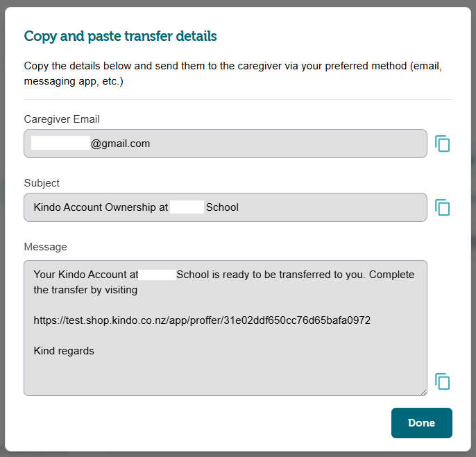Click "Kindo Account Ownership at" subject text
This screenshot has height=457, width=476.
[x=101, y=207]
